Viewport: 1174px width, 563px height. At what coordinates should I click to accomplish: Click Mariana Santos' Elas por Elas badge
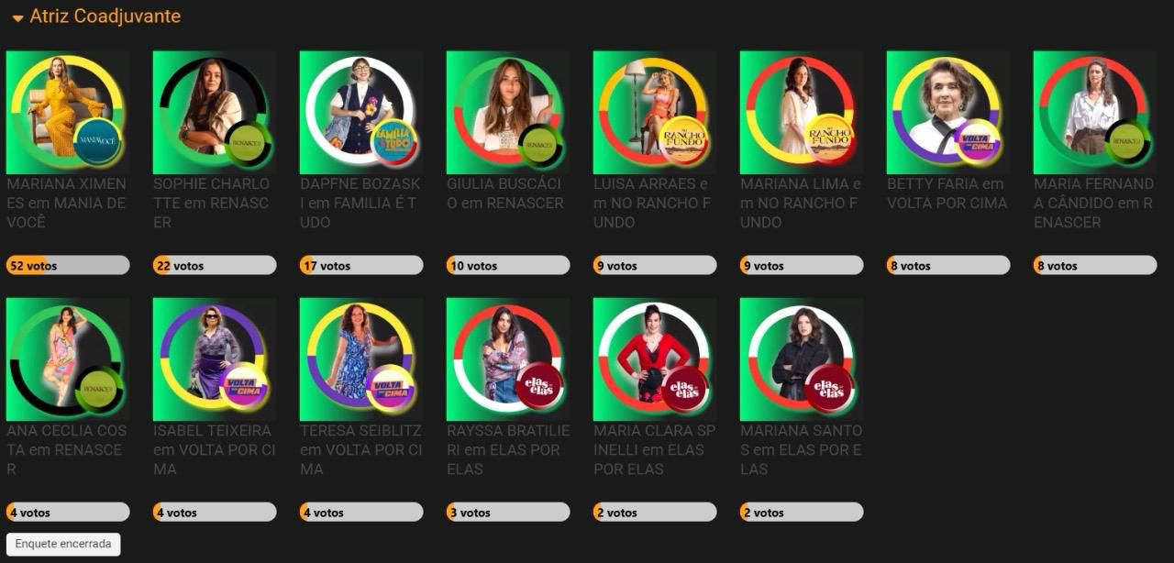point(831,390)
